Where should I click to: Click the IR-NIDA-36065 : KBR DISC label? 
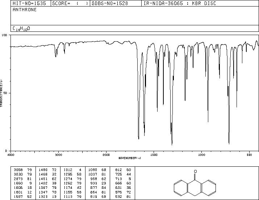click(180, 4)
